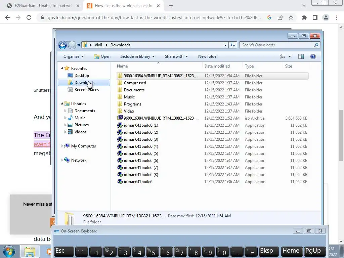The height and width of the screenshot is (258, 344).
Task: Select the Programs folder
Action: pyautogui.click(x=132, y=104)
